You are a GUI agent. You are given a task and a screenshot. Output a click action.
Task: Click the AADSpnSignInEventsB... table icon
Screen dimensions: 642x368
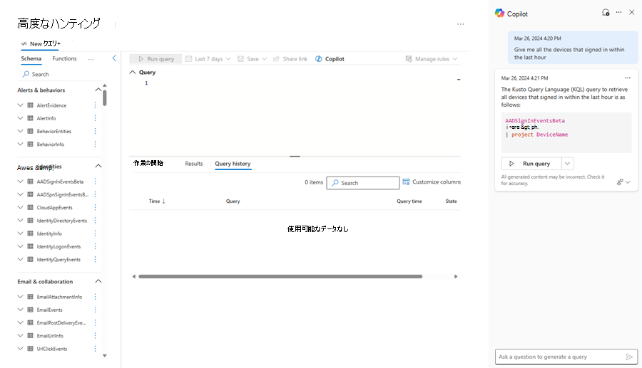click(x=30, y=194)
